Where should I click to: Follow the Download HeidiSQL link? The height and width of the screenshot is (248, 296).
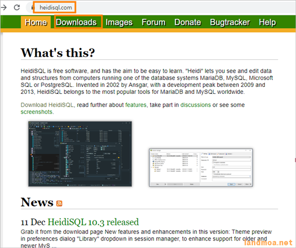coord(47,105)
